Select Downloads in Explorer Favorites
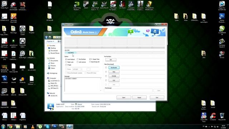This screenshot has height=129, width=229. pyautogui.click(x=54, y=51)
